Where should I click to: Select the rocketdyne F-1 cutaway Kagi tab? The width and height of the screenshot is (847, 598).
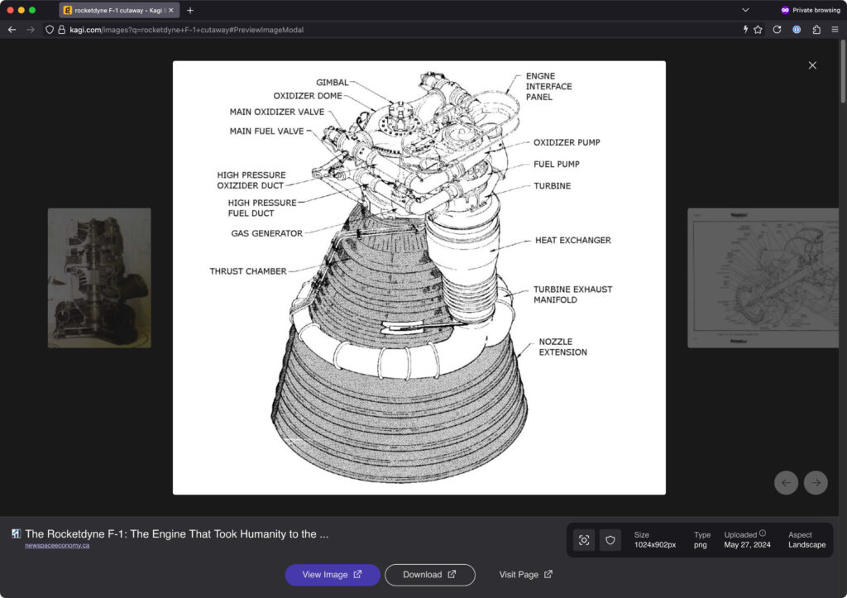(x=119, y=10)
